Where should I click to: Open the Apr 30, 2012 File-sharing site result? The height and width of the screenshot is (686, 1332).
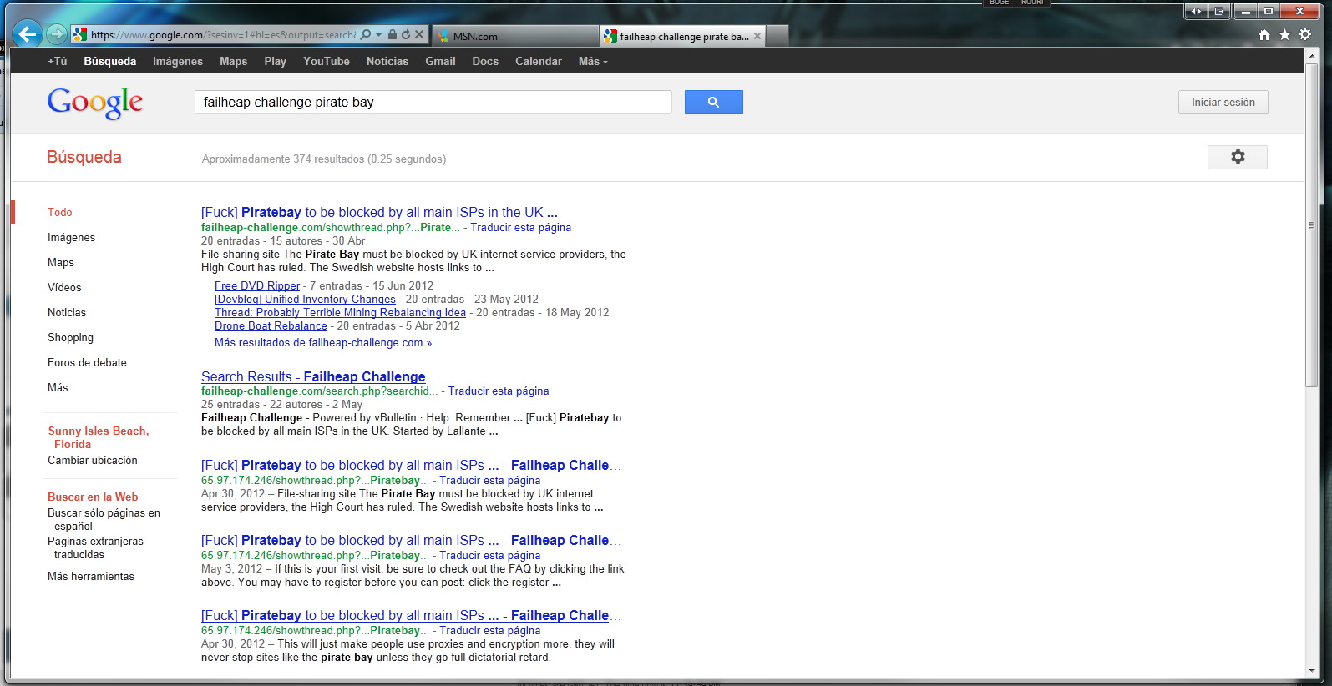pos(411,465)
